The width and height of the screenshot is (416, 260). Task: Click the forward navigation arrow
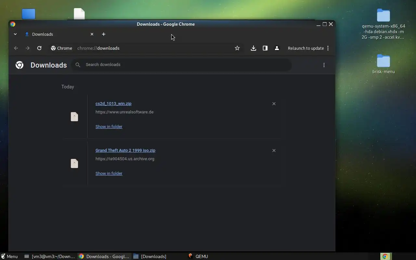pos(28,48)
